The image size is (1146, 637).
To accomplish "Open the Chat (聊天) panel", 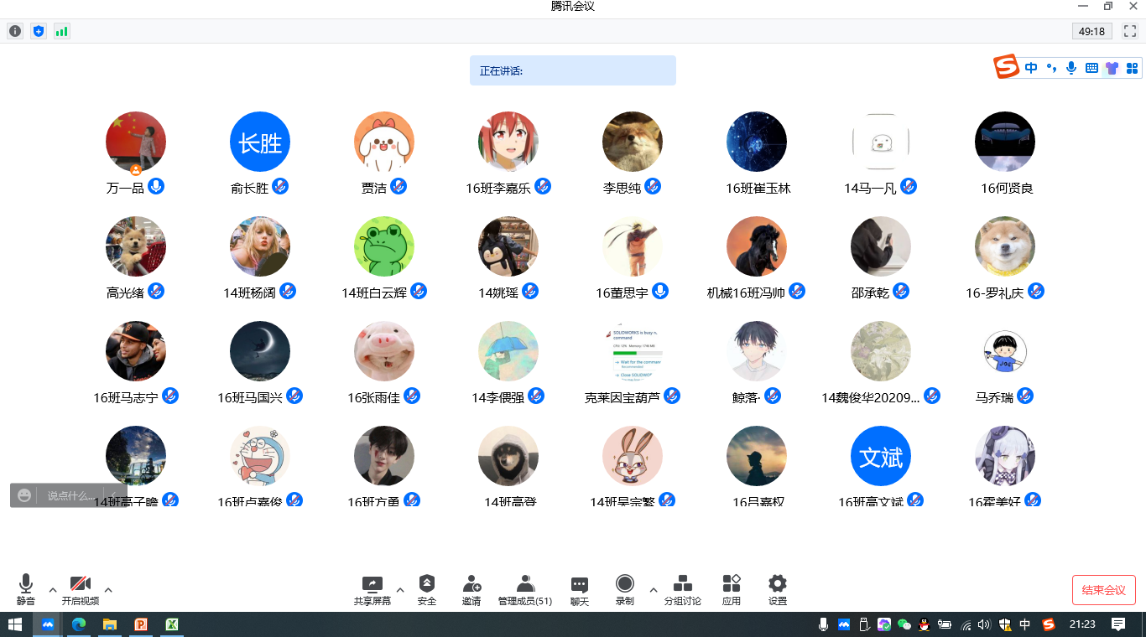I will pyautogui.click(x=579, y=589).
